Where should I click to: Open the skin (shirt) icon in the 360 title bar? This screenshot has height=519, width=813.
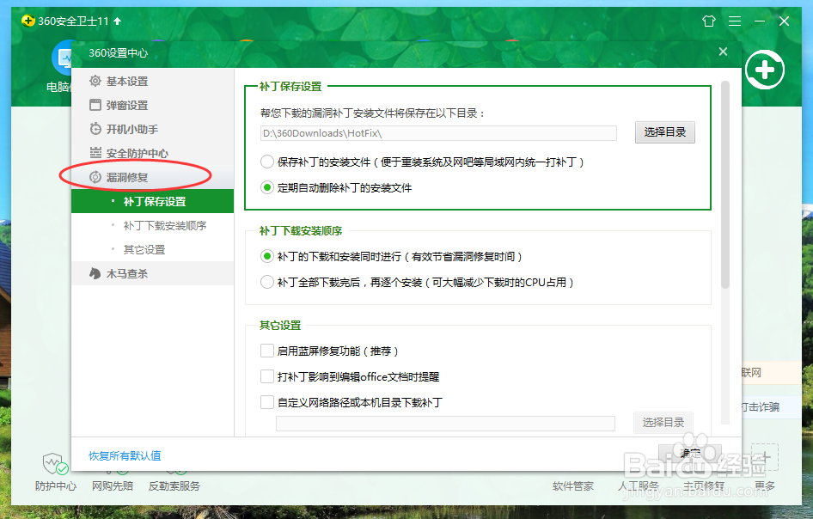point(708,21)
